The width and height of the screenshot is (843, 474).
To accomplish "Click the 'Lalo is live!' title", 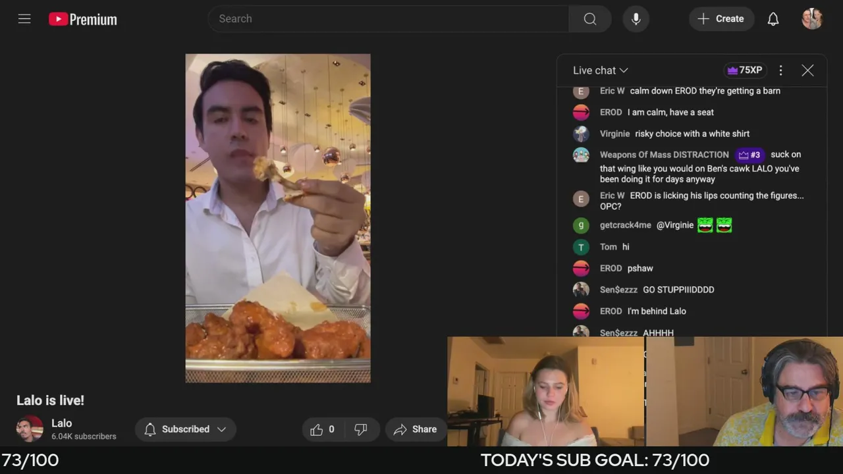I will [50, 400].
